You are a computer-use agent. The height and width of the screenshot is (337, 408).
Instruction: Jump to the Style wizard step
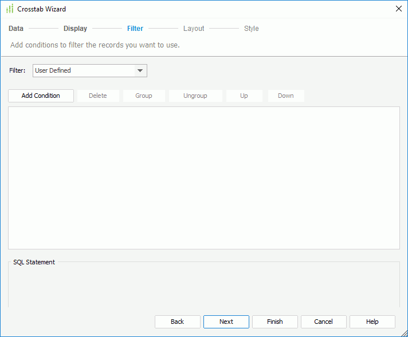tap(251, 28)
